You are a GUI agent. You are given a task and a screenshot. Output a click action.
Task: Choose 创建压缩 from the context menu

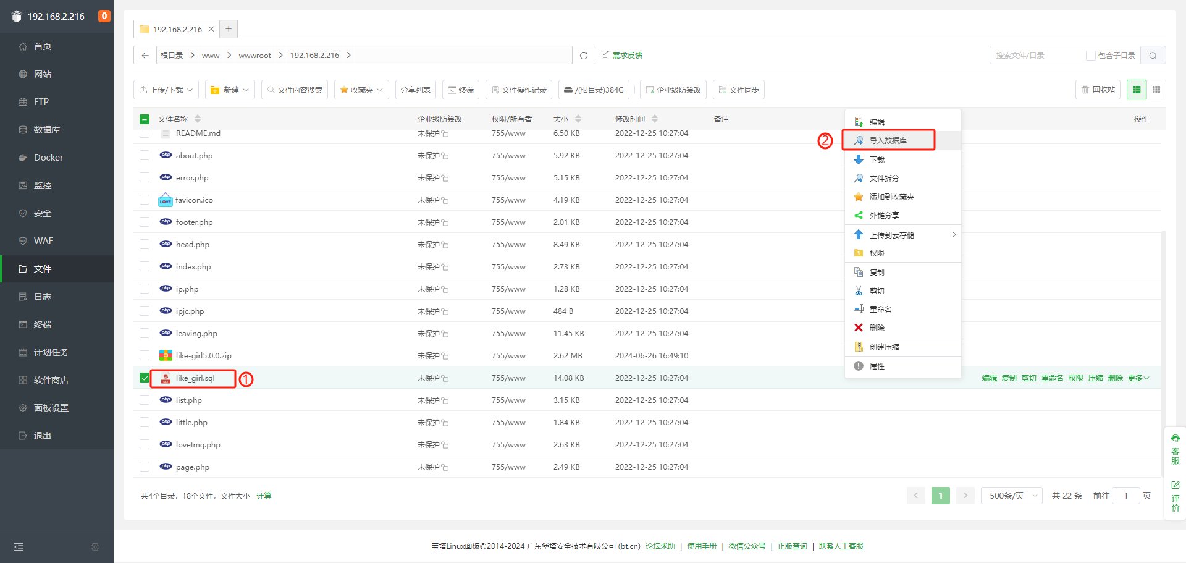point(903,347)
